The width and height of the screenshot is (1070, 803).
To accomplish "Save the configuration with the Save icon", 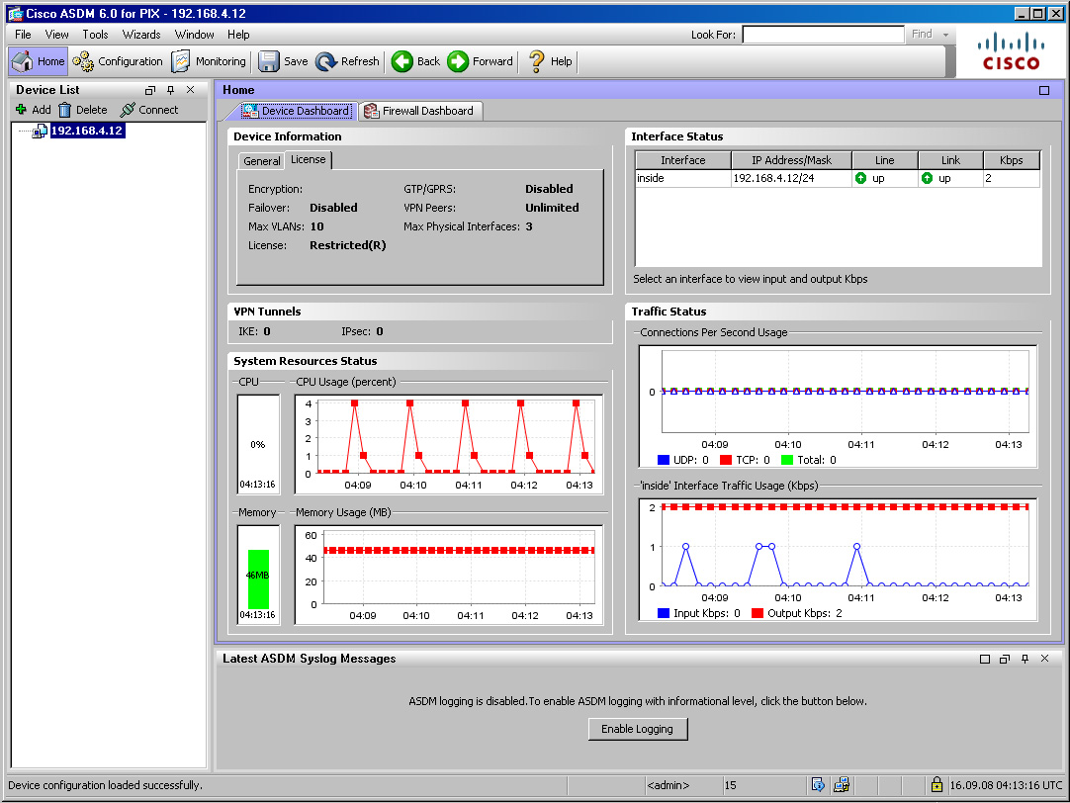I will tap(283, 61).
